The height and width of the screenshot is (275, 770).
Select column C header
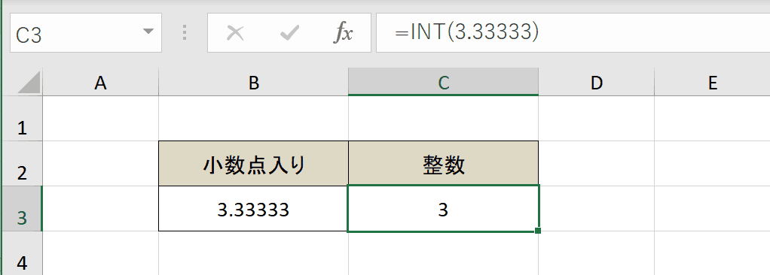(x=444, y=83)
